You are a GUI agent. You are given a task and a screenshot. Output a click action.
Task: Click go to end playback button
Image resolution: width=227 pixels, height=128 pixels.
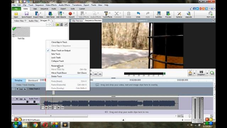(100, 74)
